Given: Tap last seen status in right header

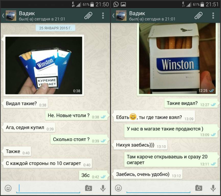Looking at the screenshot, I should tap(152, 19).
